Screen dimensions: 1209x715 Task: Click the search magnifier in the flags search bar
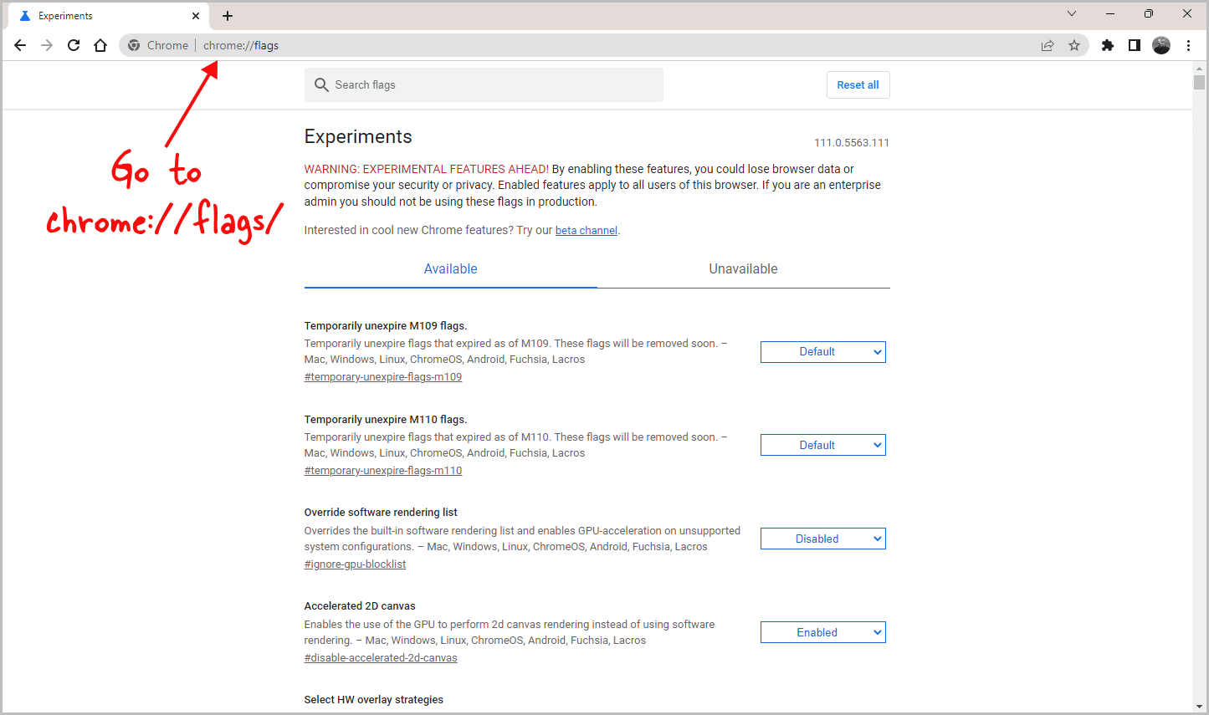click(x=322, y=84)
